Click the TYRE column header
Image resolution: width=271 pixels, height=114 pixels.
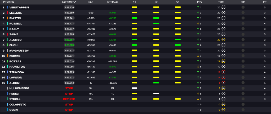(221, 2)
